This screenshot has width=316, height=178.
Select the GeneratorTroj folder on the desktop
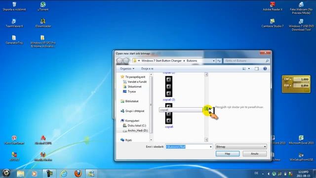[14, 40]
